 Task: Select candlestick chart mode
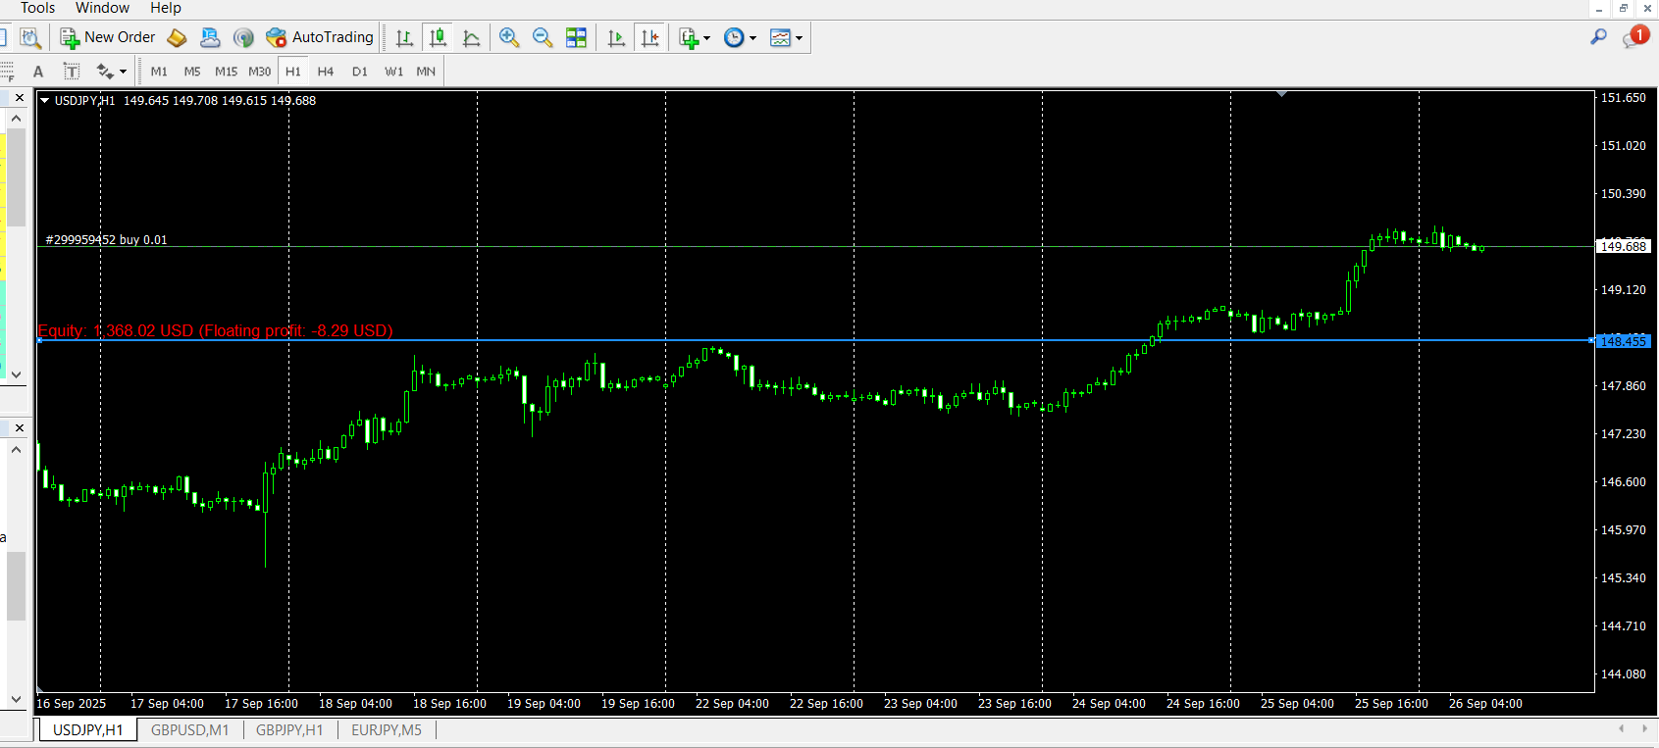point(439,38)
